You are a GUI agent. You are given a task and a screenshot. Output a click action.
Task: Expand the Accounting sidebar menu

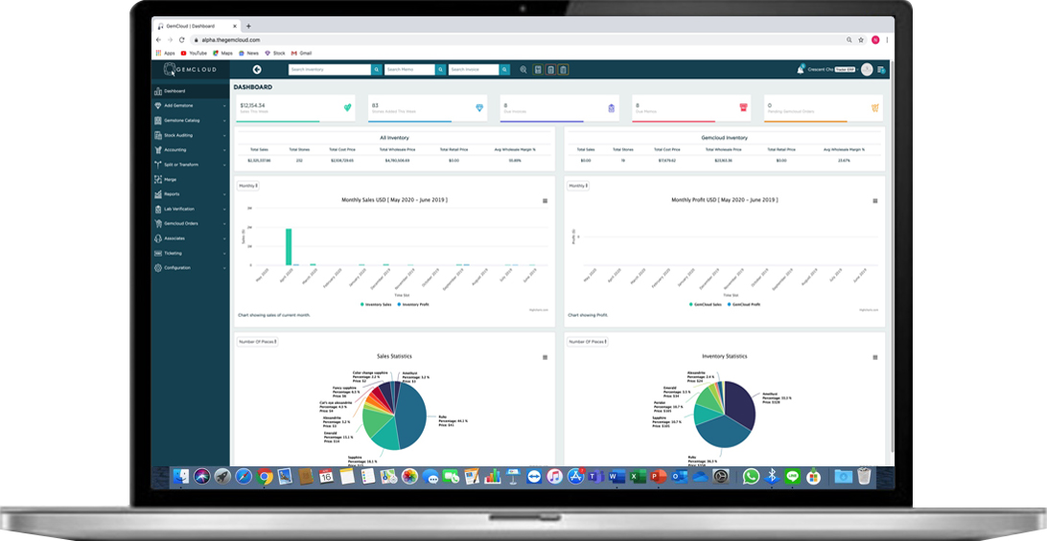(x=190, y=149)
